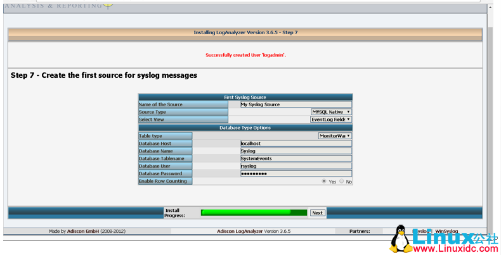Image resolution: width=501 pixels, height=255 pixels.
Task: Click the 'Successfully created User' message
Action: (x=245, y=55)
